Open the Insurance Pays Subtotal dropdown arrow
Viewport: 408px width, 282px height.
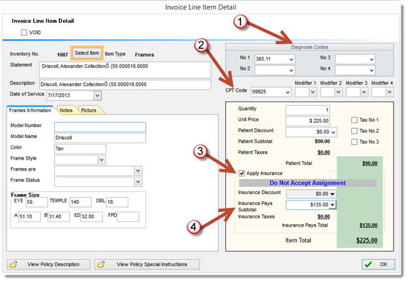[x=332, y=204]
